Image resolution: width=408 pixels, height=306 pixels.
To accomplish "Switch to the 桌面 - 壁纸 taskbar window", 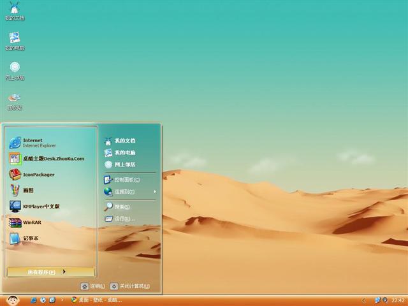I will pos(97,300).
